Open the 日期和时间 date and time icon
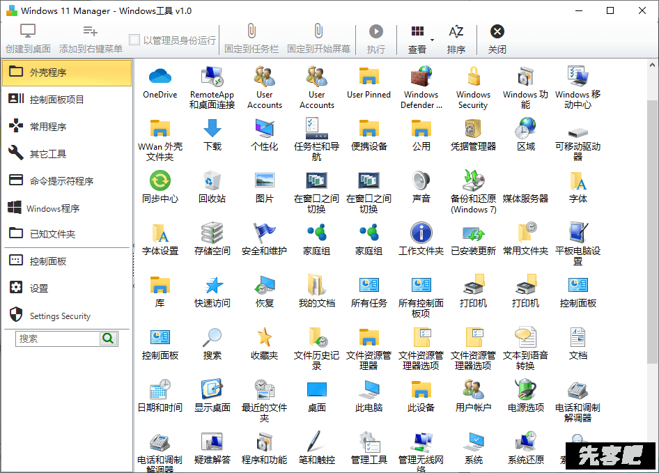 click(x=160, y=390)
